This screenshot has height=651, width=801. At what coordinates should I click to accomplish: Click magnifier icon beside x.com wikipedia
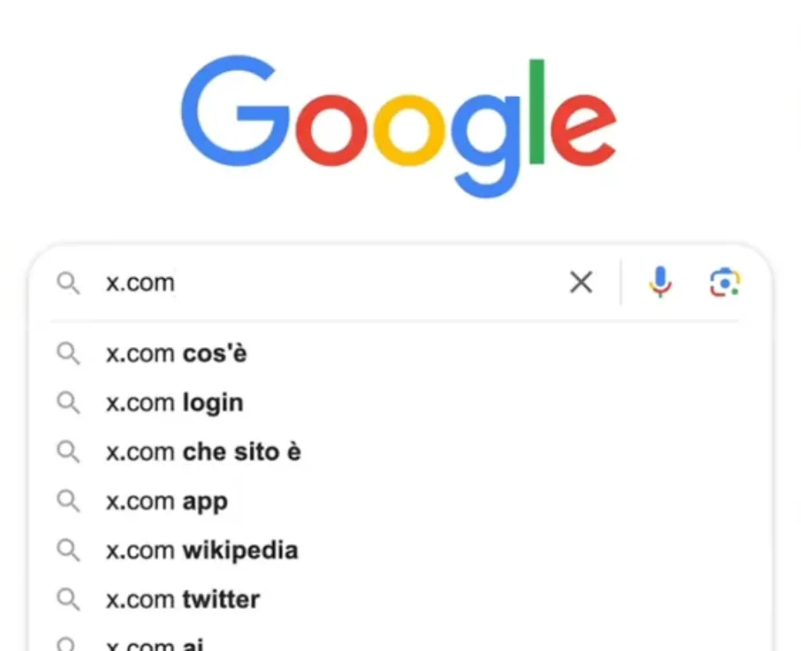click(68, 550)
